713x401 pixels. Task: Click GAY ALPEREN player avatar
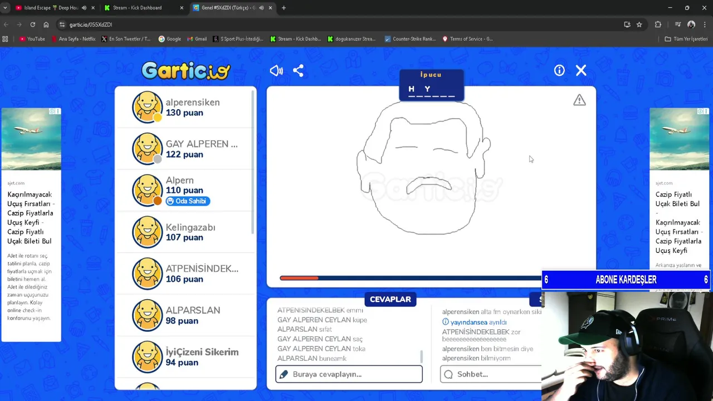tap(147, 149)
